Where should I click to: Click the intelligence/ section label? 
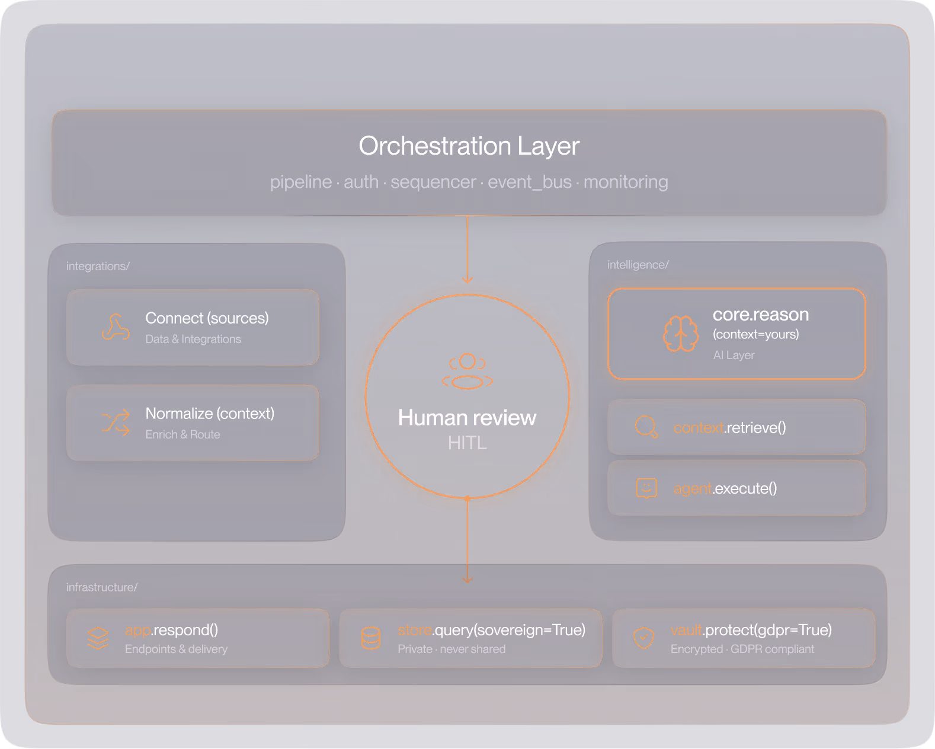pyautogui.click(x=638, y=265)
